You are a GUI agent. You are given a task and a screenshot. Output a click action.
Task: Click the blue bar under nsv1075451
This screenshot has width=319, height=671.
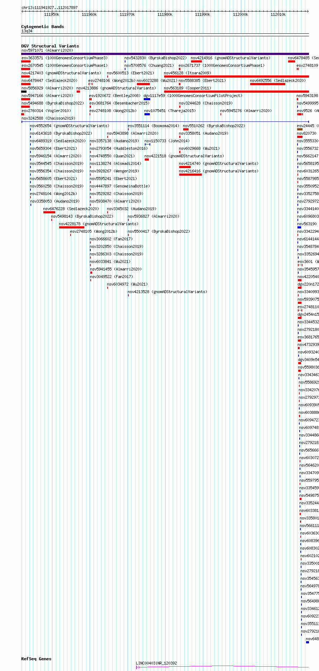147,114
